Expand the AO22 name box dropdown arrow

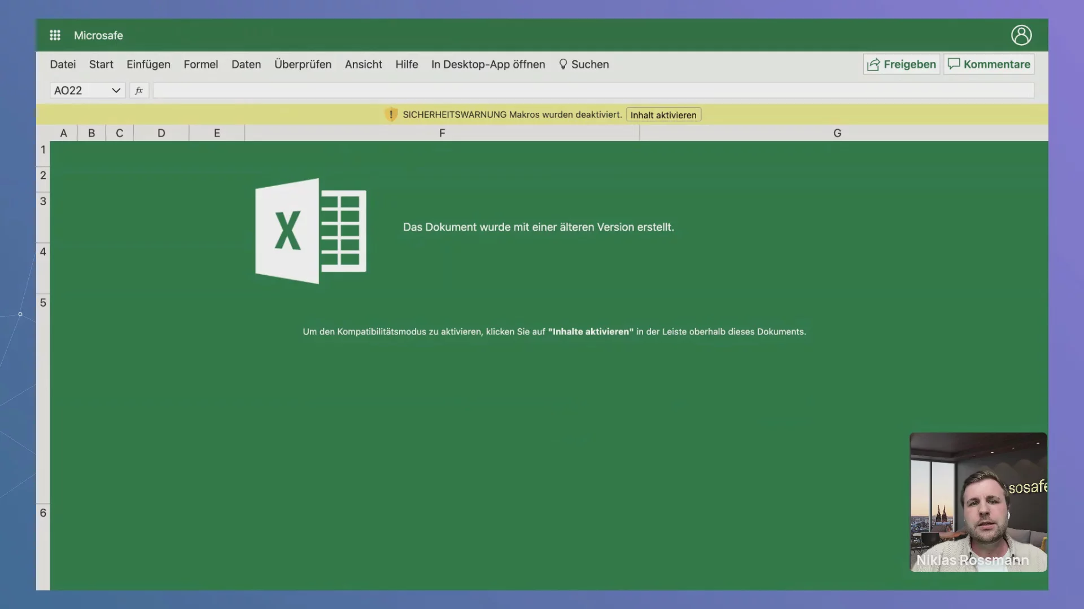[116, 90]
